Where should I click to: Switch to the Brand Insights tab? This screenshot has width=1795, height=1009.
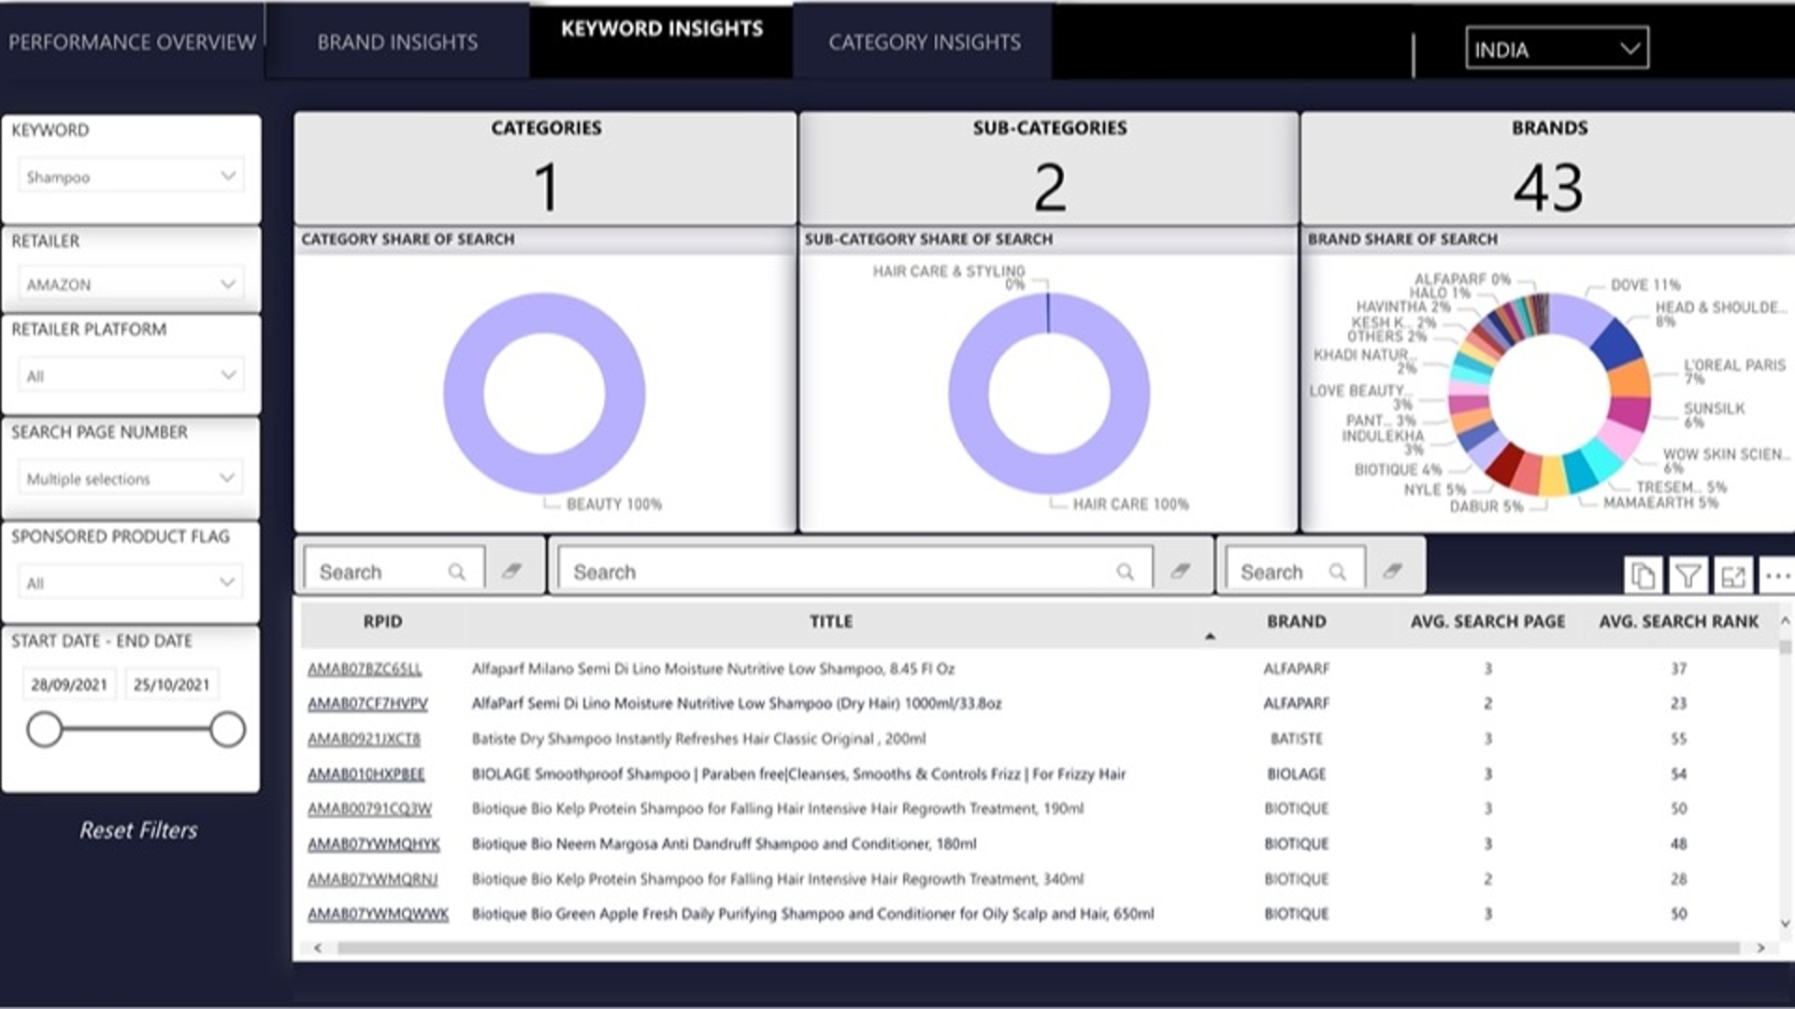397,42
